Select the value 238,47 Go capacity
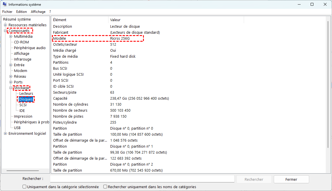332x191 pixels. click(x=140, y=98)
